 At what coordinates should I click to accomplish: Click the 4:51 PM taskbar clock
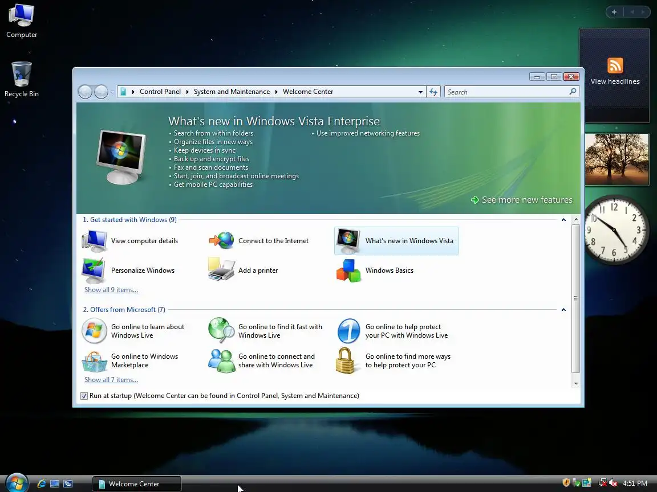[x=635, y=483]
